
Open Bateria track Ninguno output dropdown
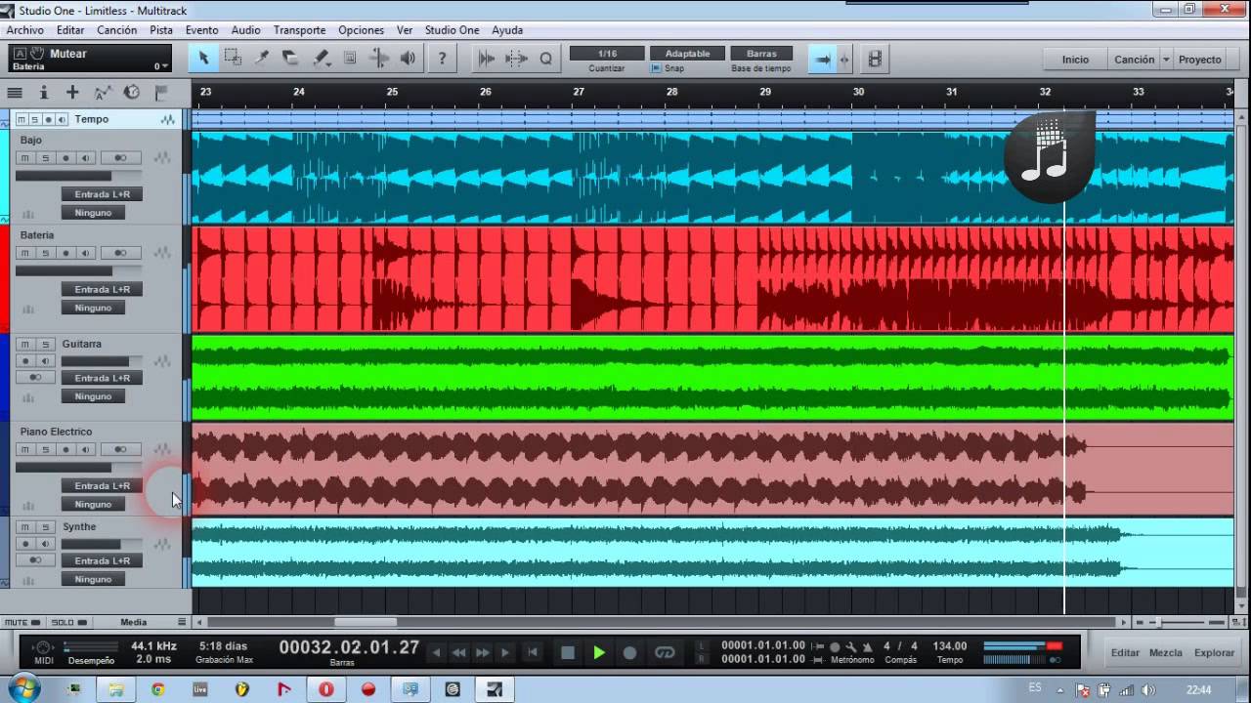[x=93, y=308]
